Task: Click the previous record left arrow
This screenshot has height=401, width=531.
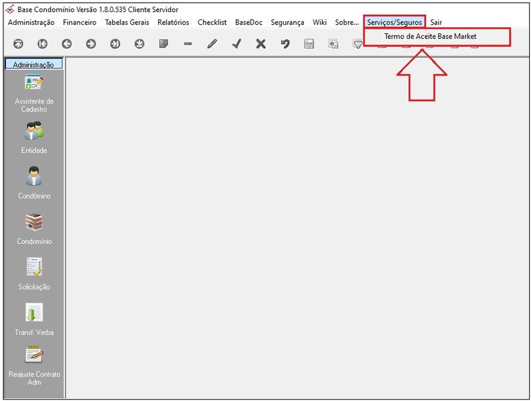Action: point(67,44)
